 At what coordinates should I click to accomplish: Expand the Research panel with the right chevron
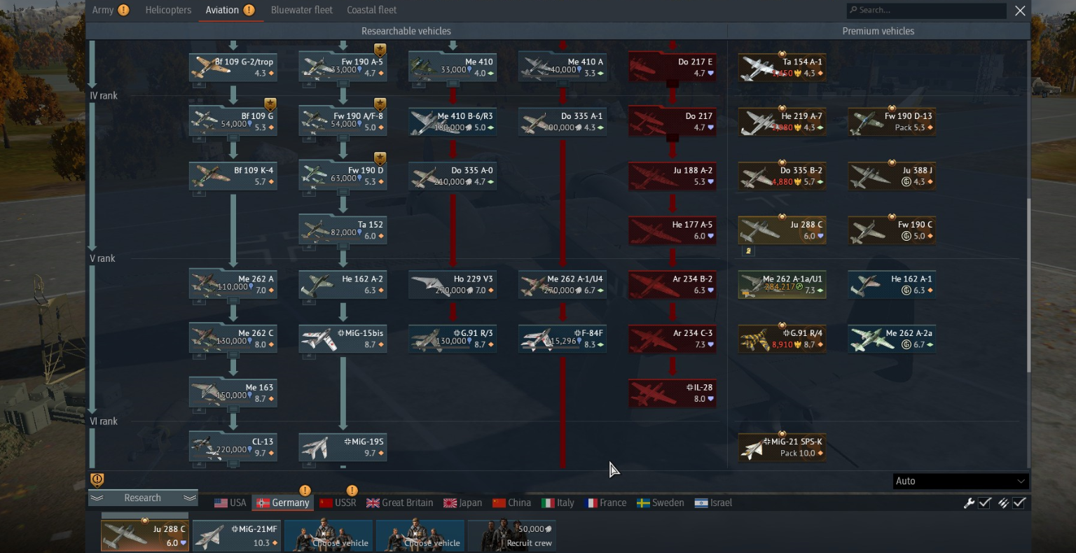tap(190, 498)
